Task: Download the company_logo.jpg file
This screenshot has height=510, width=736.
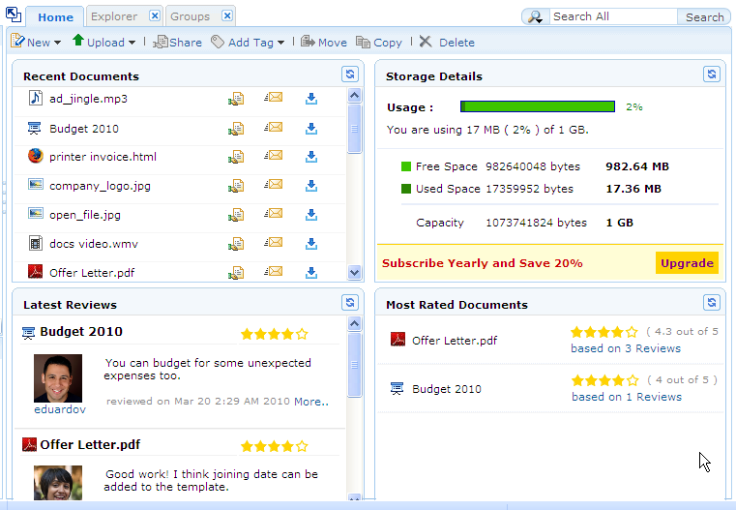Action: click(311, 185)
